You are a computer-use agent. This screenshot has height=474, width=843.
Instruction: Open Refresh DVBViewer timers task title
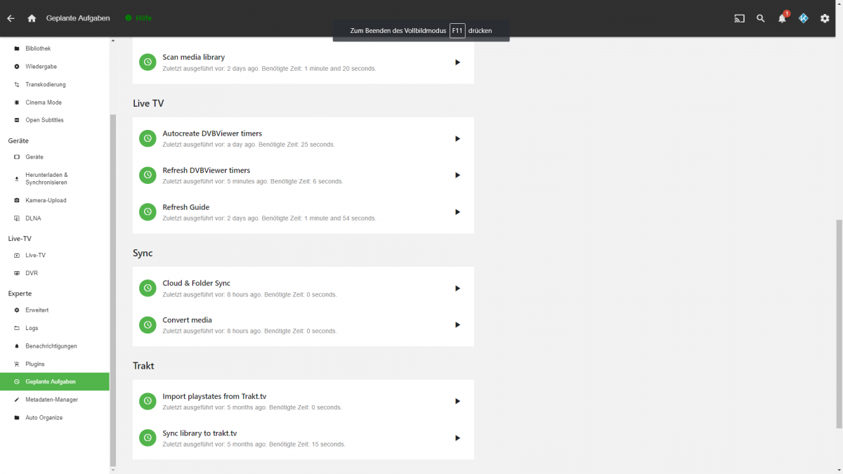207,170
